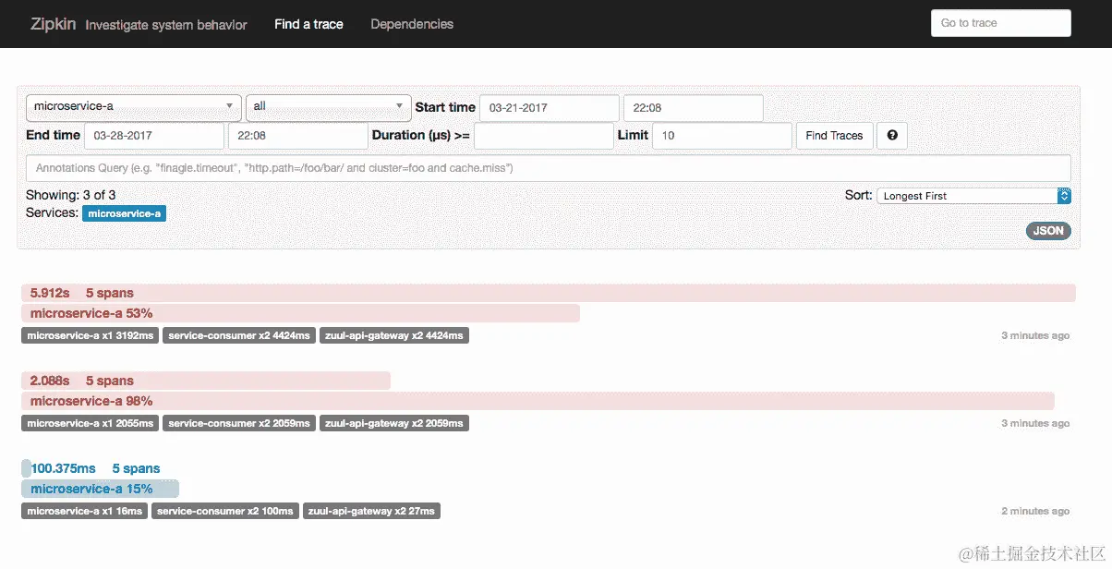Viewport: 1112px width, 569px height.
Task: Click the Annotations Query input
Action: click(549, 168)
